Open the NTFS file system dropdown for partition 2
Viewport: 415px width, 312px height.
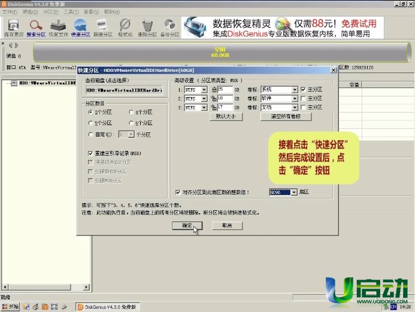click(204, 99)
